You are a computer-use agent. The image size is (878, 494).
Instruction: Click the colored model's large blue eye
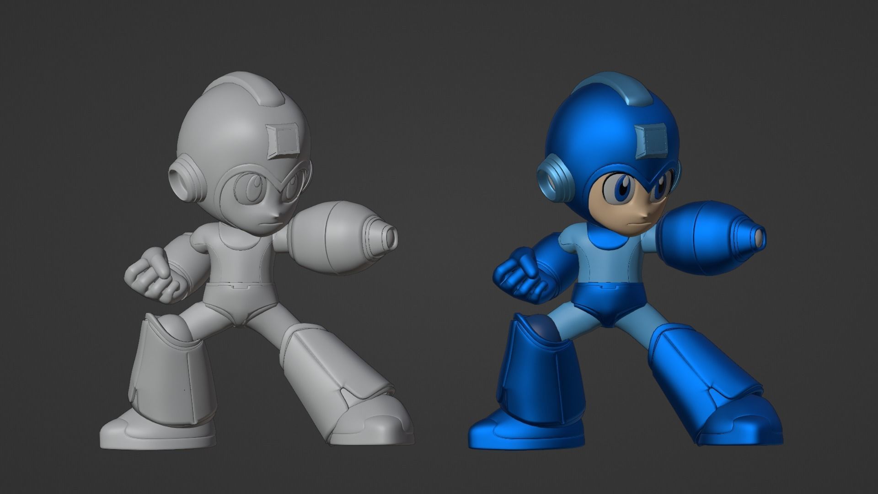click(622, 188)
